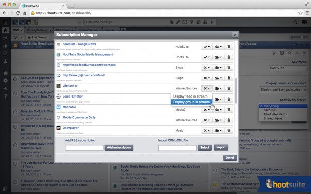Open the Lifehacker feed link

[70, 86]
